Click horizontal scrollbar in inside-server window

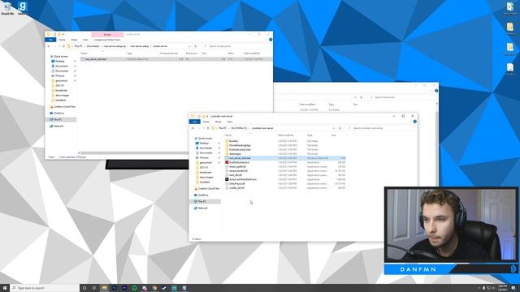[x=134, y=153]
